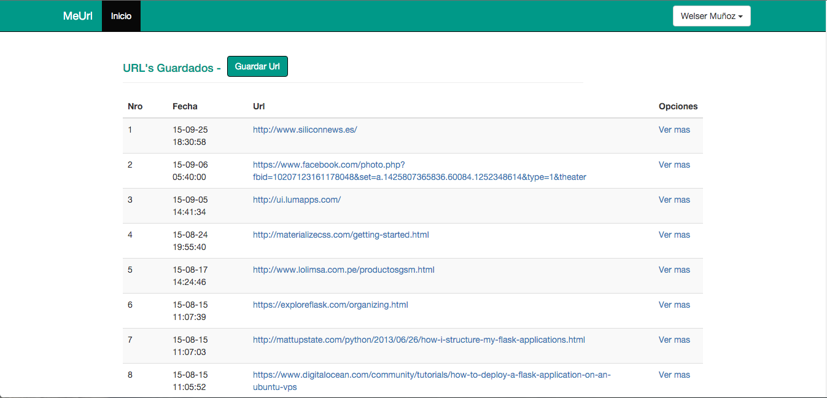Click the date 15-08-15 11:07:03

[190, 346]
